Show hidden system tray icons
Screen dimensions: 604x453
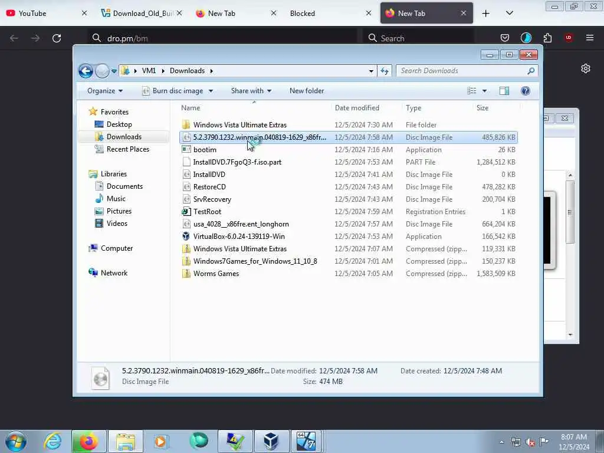501,442
